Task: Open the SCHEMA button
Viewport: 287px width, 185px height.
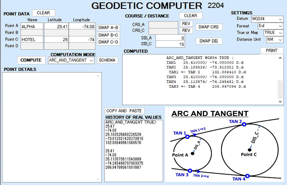Action: [107, 60]
